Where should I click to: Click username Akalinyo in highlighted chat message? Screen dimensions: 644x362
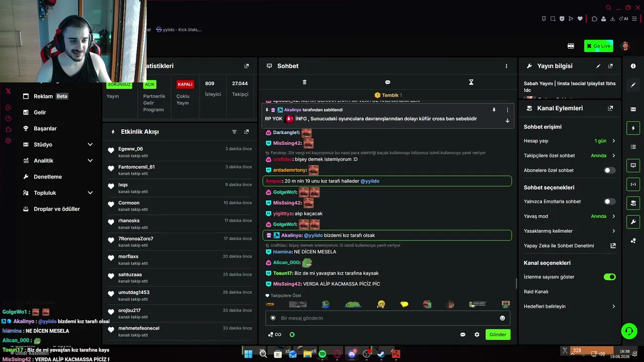(x=292, y=235)
